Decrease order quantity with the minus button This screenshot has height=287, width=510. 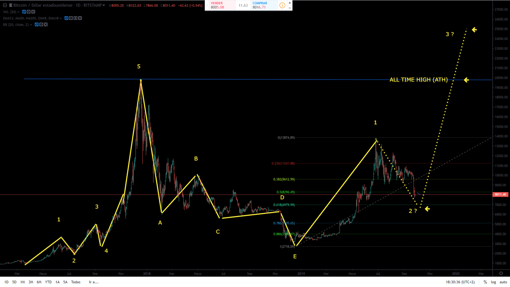pos(290,8)
